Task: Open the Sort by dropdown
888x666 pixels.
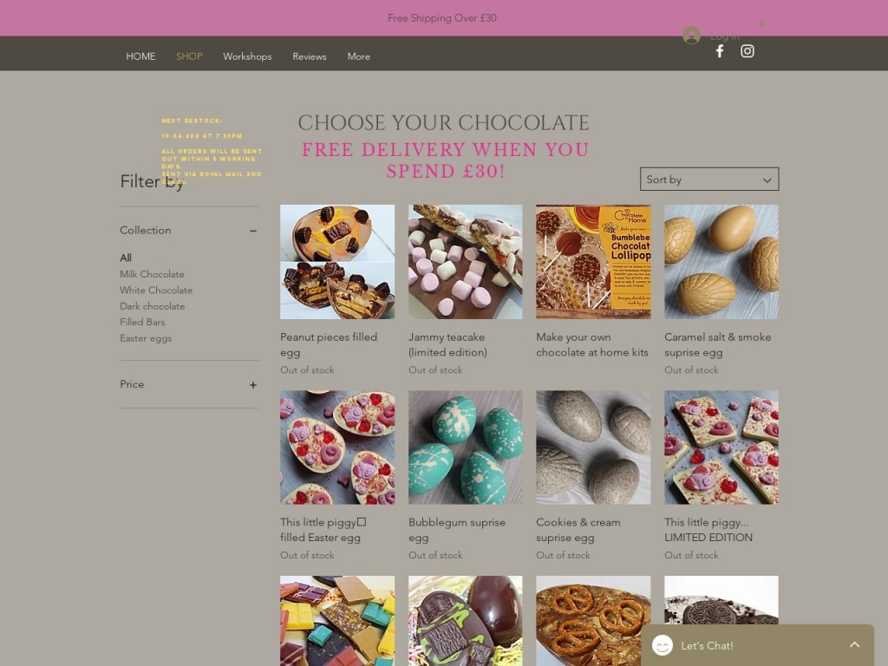Action: pos(709,179)
